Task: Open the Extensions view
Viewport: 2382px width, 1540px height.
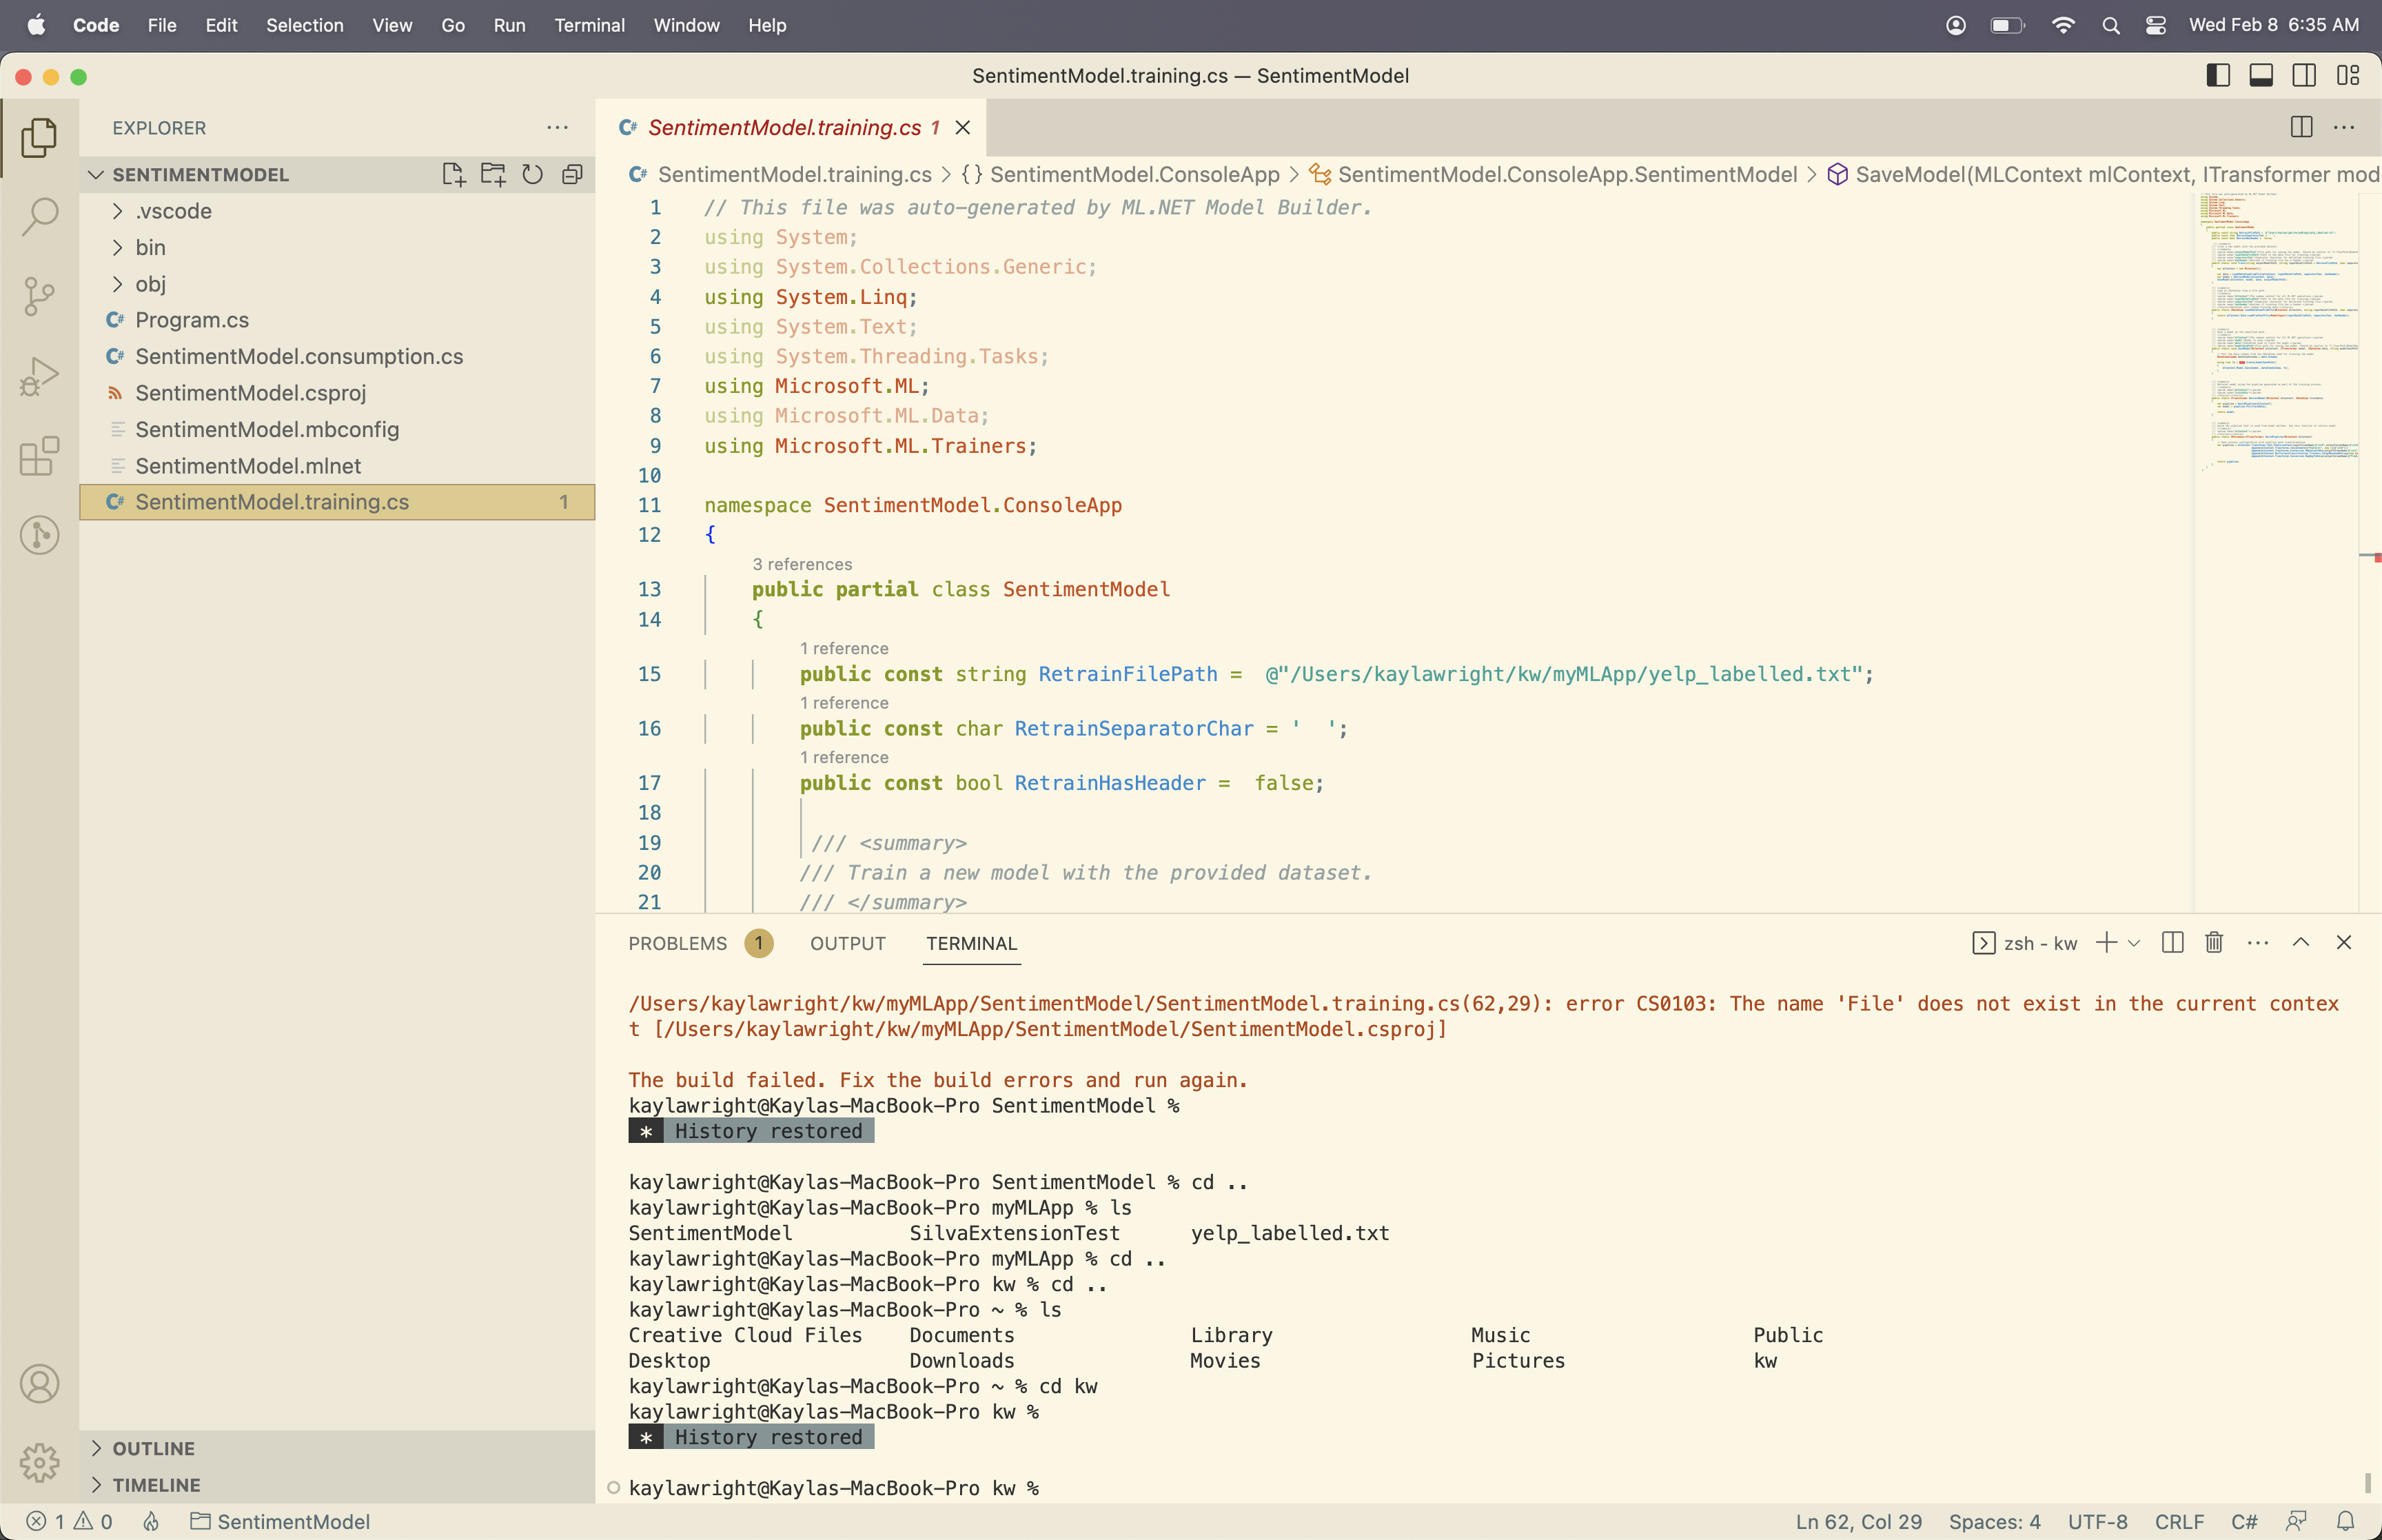Action: pyautogui.click(x=39, y=457)
